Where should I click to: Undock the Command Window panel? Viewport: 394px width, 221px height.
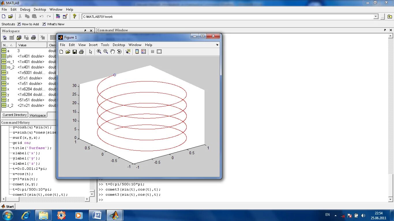(385, 30)
